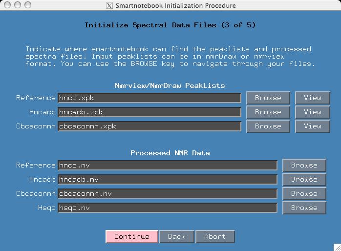Click into the cbcaconnh.xpk input field

tap(149, 126)
